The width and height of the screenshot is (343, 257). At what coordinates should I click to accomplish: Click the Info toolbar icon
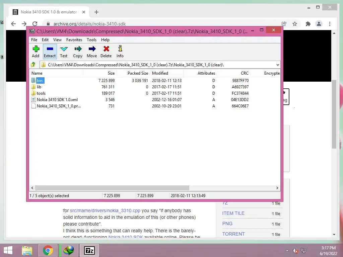pyautogui.click(x=120, y=52)
